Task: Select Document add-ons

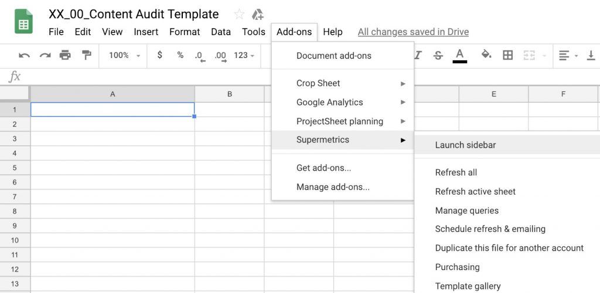Action: (x=342, y=56)
